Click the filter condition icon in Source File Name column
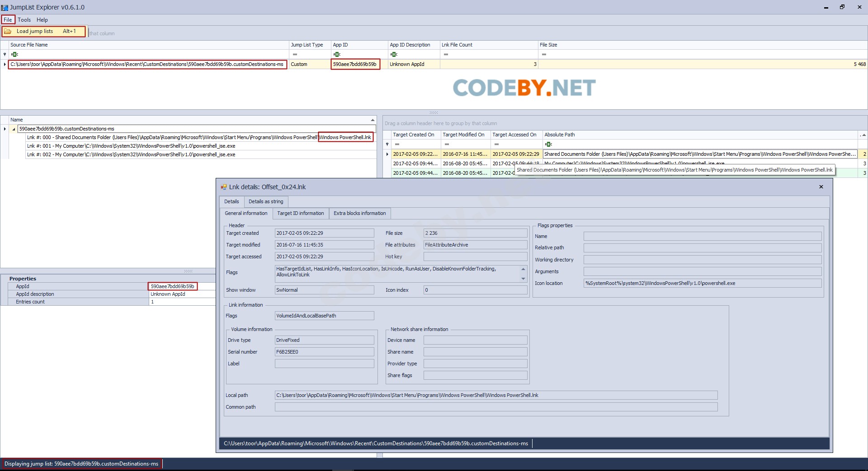Screen dimensions: 868x471 click(14, 55)
